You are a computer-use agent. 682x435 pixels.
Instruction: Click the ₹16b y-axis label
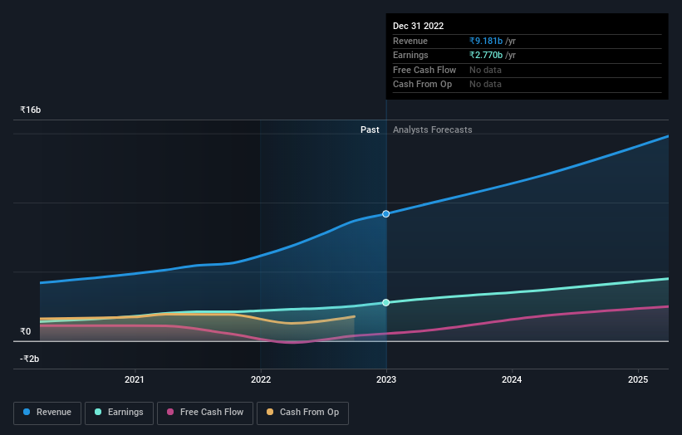[31, 110]
